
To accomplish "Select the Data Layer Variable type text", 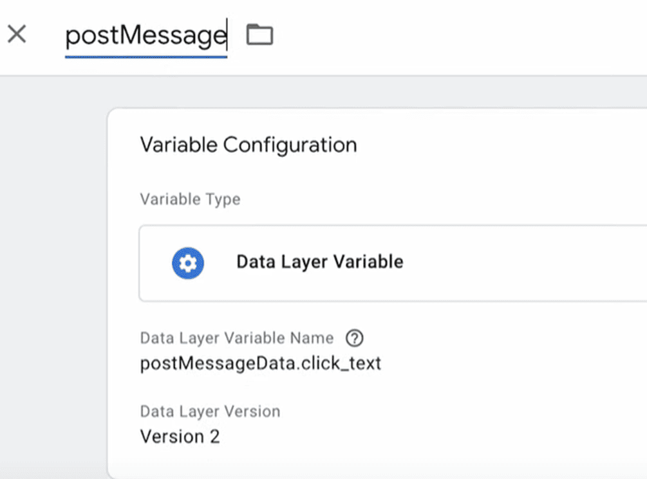I will coord(319,262).
